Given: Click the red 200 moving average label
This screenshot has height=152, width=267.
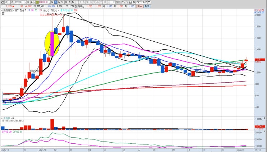Looking at the screenshot, I should point(75,10).
